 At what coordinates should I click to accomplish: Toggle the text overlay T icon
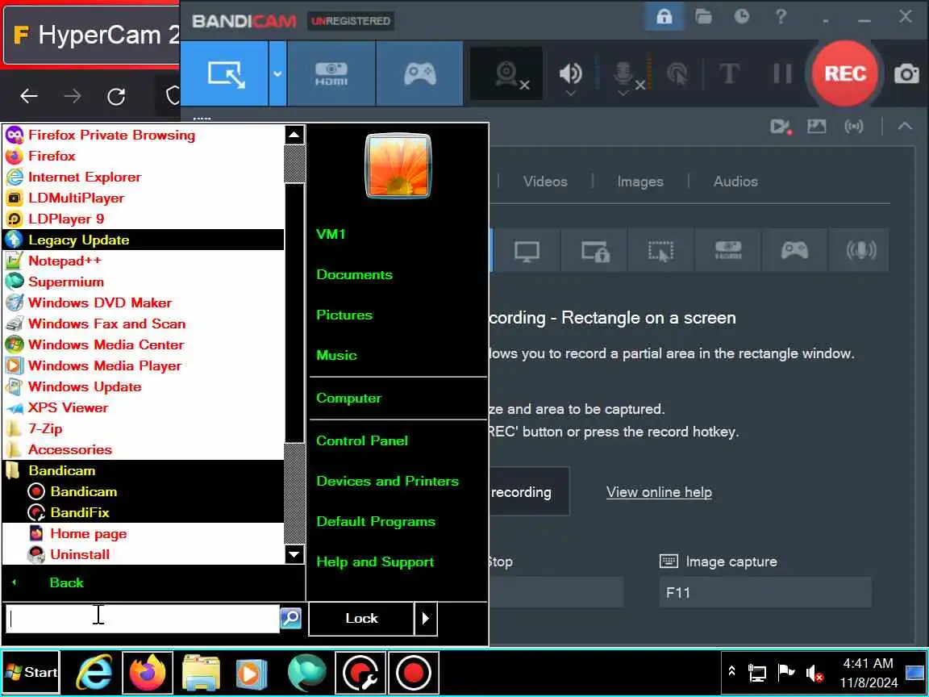[x=729, y=74]
